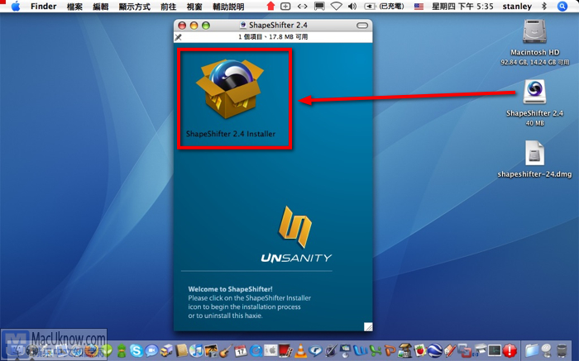The image size is (579, 361).
Task: Open Address Book in the Dock
Action: (x=181, y=350)
